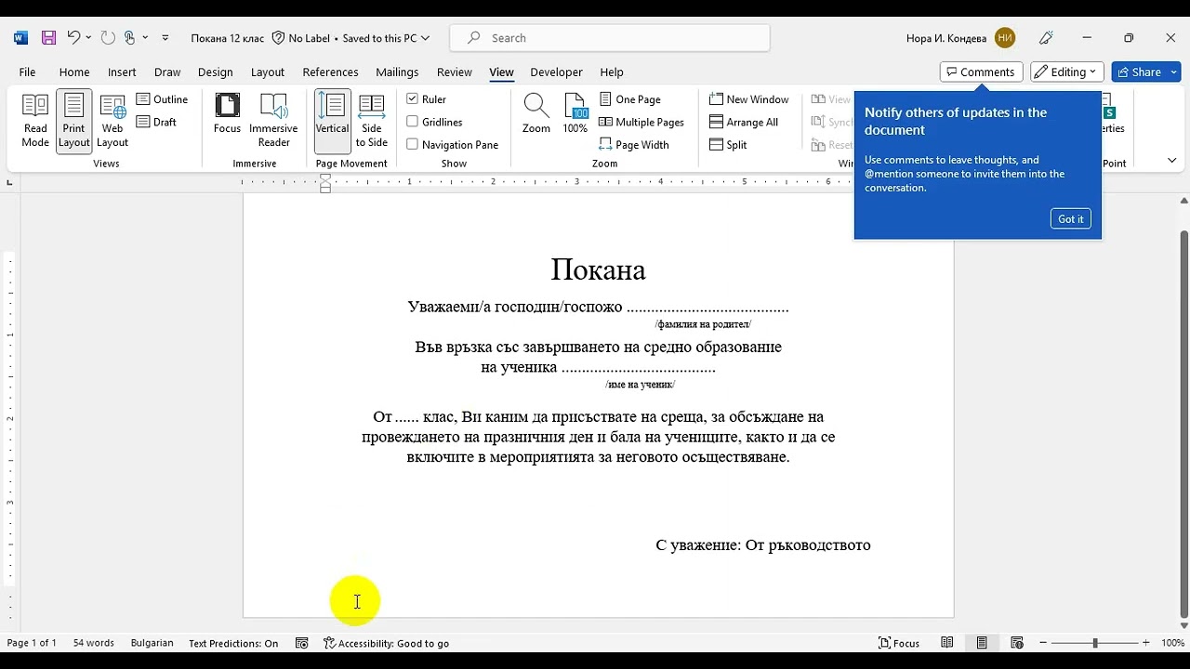Click the Touch/Mouse mode icon
Screen dimensions: 1190x669
point(130,38)
